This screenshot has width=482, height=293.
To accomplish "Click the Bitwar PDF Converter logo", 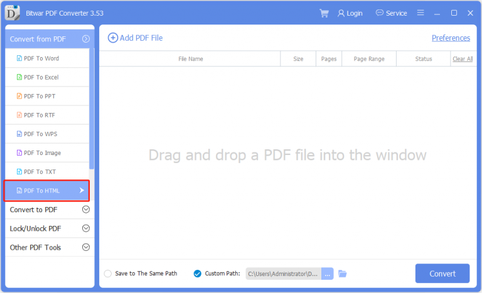I will coord(13,13).
